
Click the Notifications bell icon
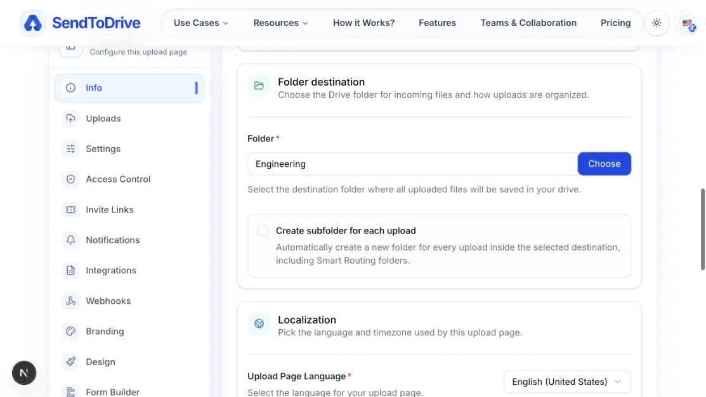point(70,240)
